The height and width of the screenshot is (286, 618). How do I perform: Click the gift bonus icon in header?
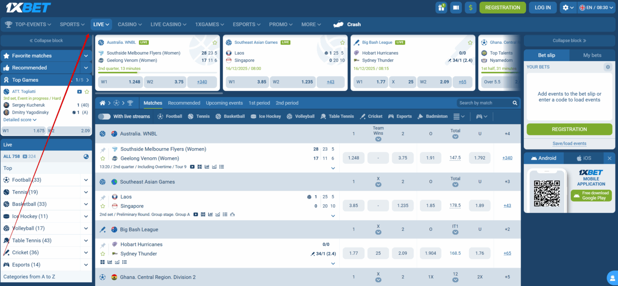pyautogui.click(x=441, y=8)
